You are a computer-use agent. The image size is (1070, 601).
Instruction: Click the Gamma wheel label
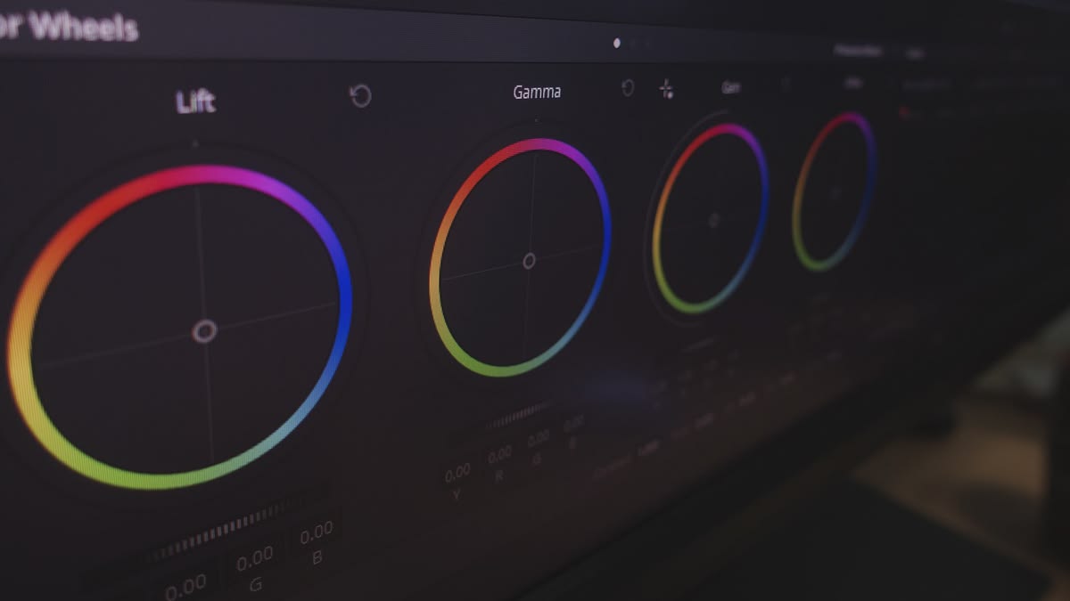(x=537, y=92)
